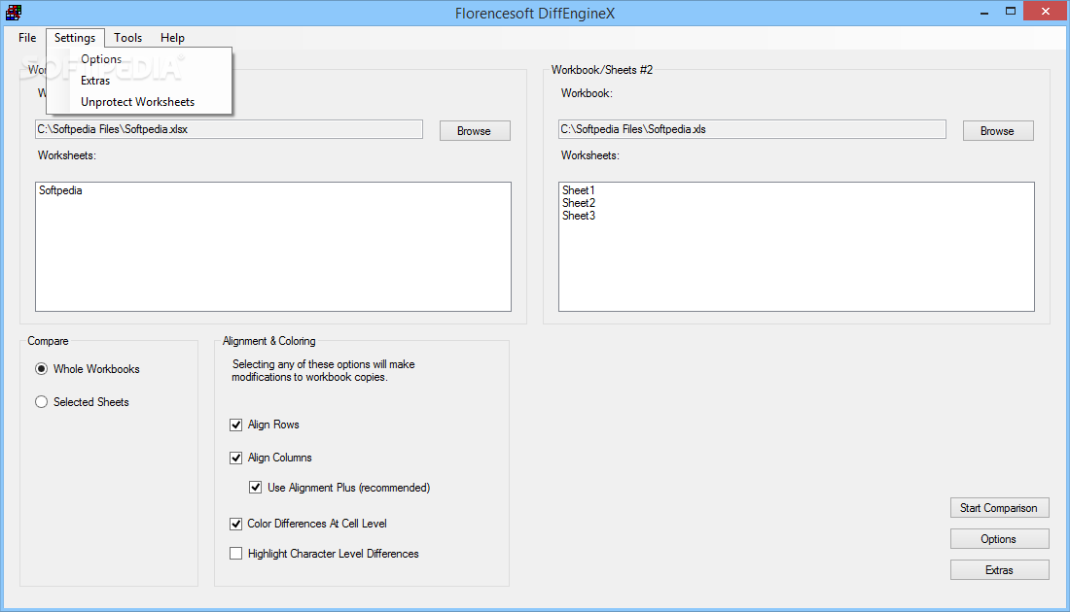Click Browse for workbook #1

coord(475,131)
